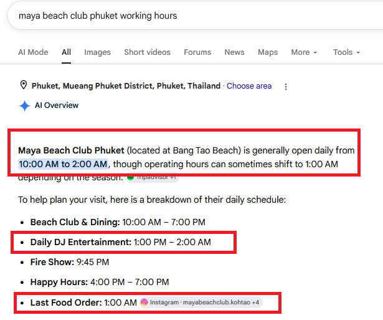Select the All results tab
Image resolution: width=383 pixels, height=320 pixels.
(66, 52)
